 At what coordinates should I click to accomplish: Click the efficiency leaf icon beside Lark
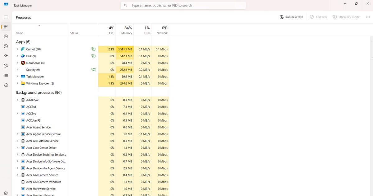click(94, 56)
